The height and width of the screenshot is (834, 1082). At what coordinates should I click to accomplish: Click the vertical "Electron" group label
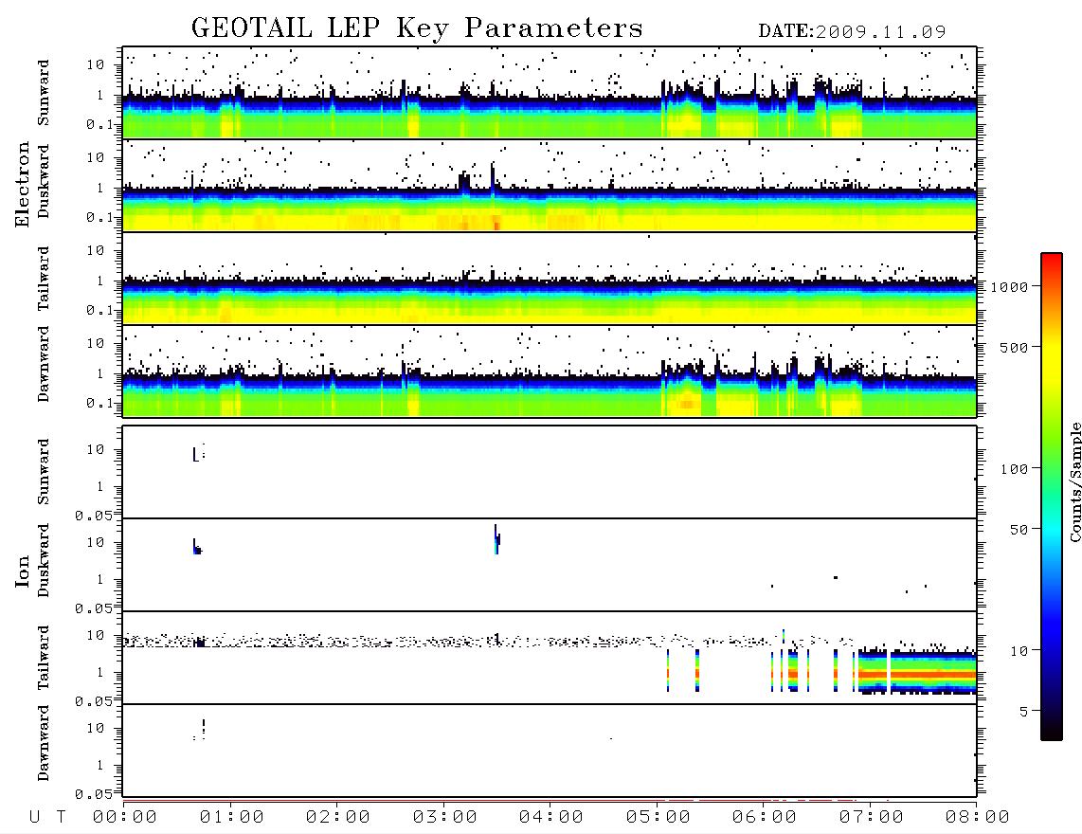click(x=23, y=184)
